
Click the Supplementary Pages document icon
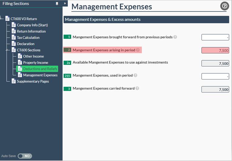tap(14, 81)
